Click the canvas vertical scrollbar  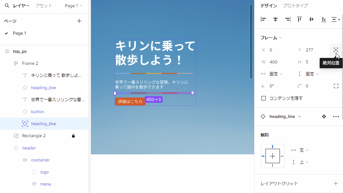[251, 41]
